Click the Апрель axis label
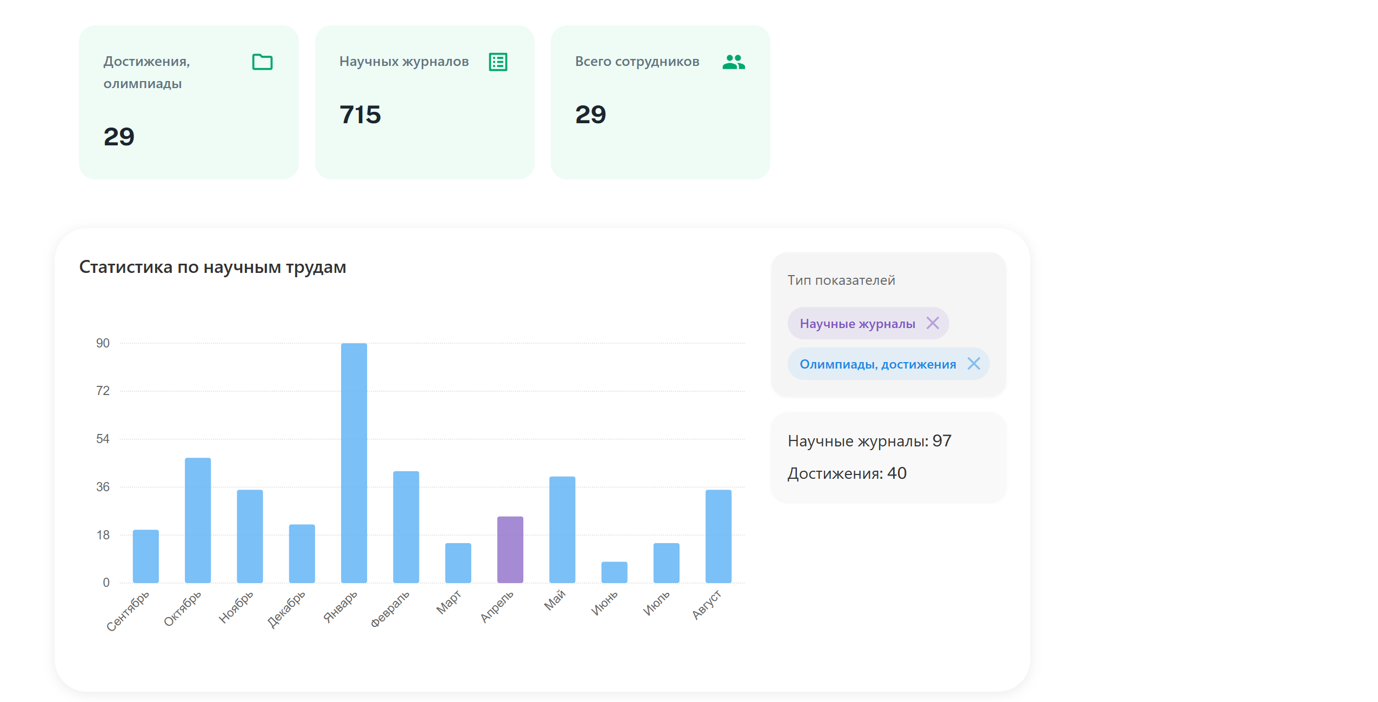1378x702 pixels. (x=497, y=606)
